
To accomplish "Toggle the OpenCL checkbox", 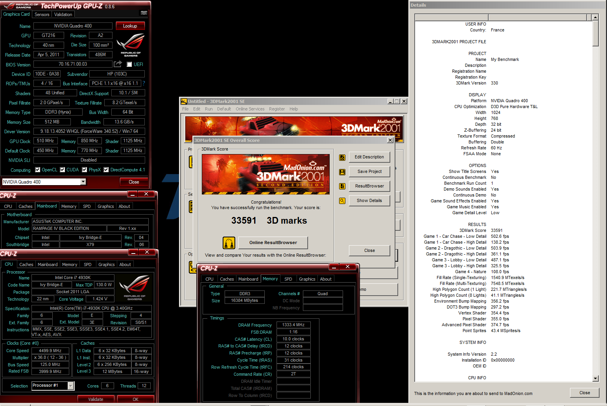I will click(x=37, y=170).
